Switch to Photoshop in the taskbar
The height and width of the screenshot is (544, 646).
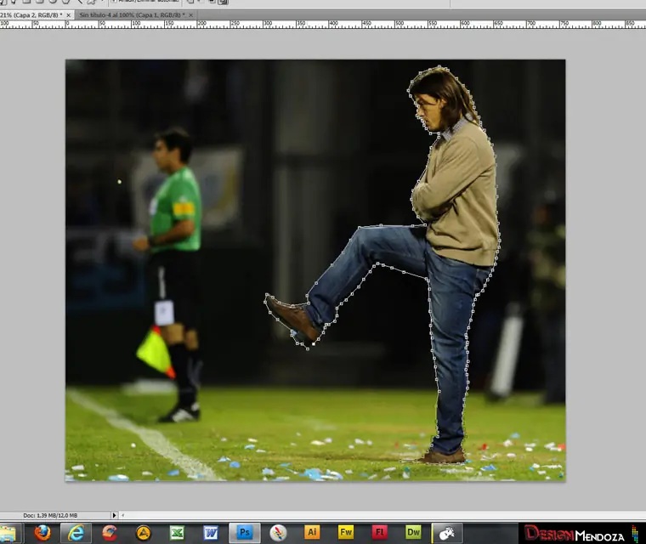(245, 533)
